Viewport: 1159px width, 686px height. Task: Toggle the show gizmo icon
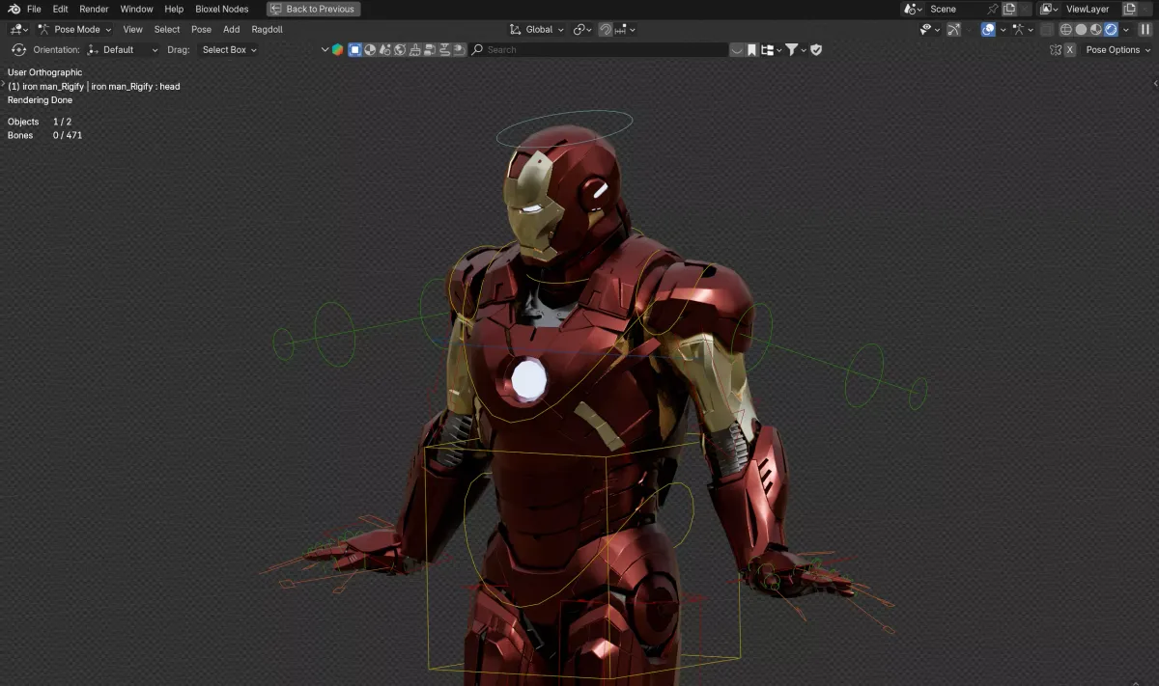click(953, 30)
